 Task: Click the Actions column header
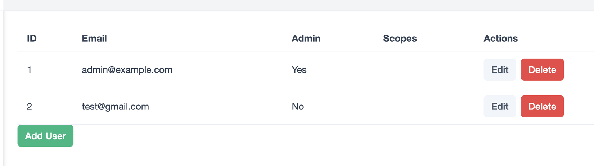click(500, 39)
